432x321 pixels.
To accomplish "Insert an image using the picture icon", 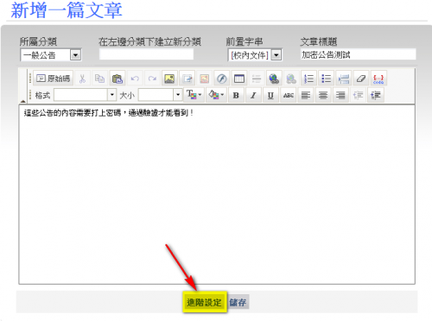I will click(169, 79).
